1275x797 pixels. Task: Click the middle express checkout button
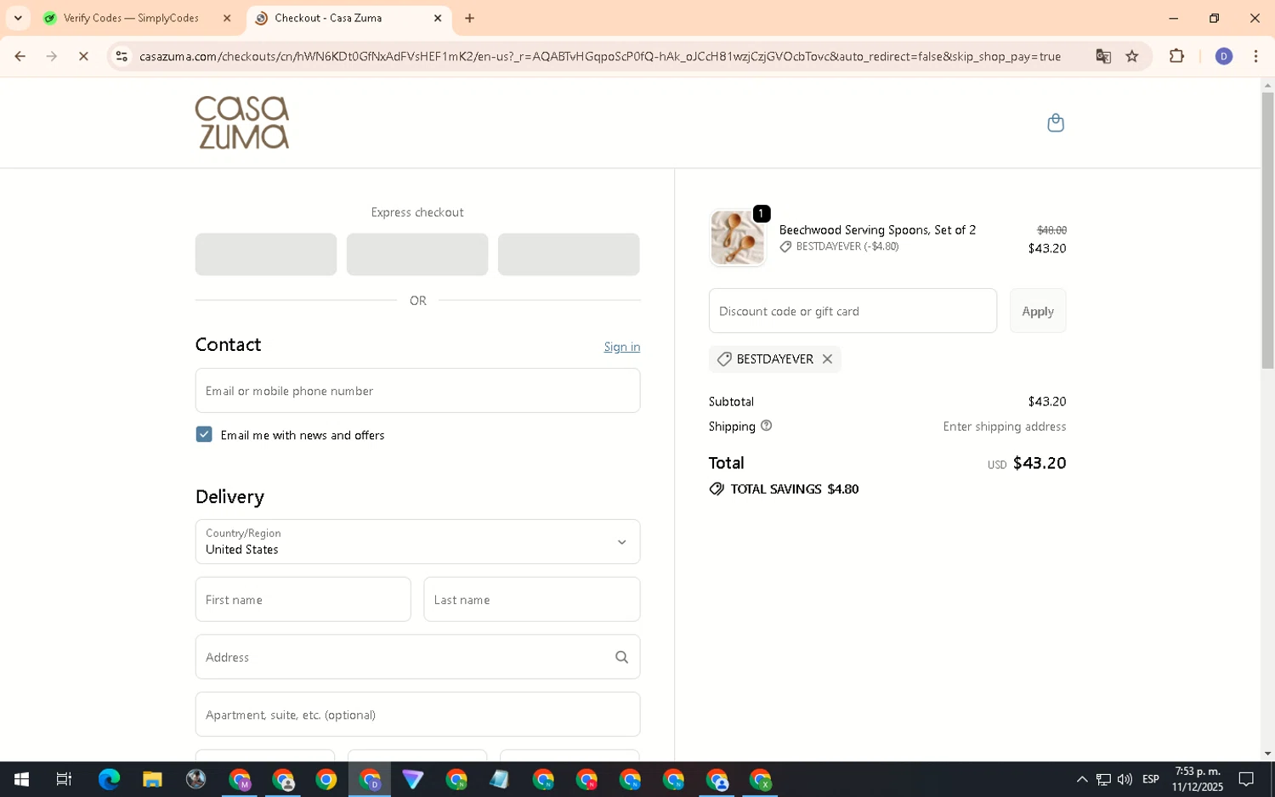click(417, 254)
